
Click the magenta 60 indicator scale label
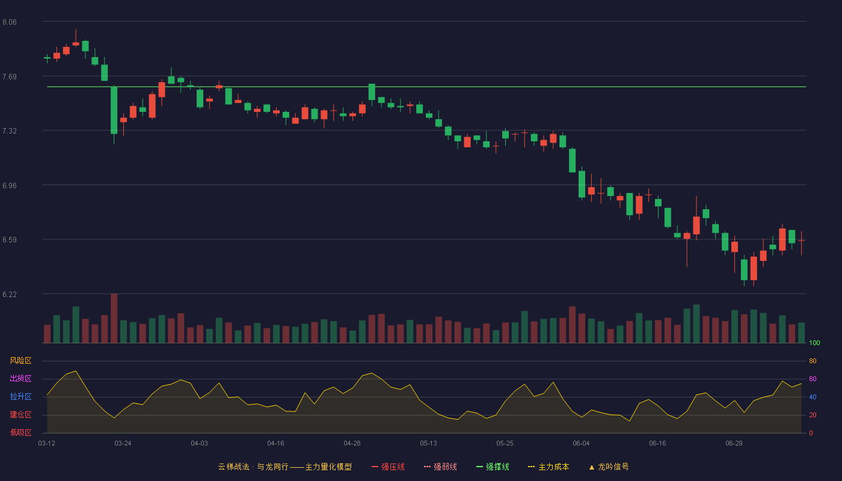813,379
